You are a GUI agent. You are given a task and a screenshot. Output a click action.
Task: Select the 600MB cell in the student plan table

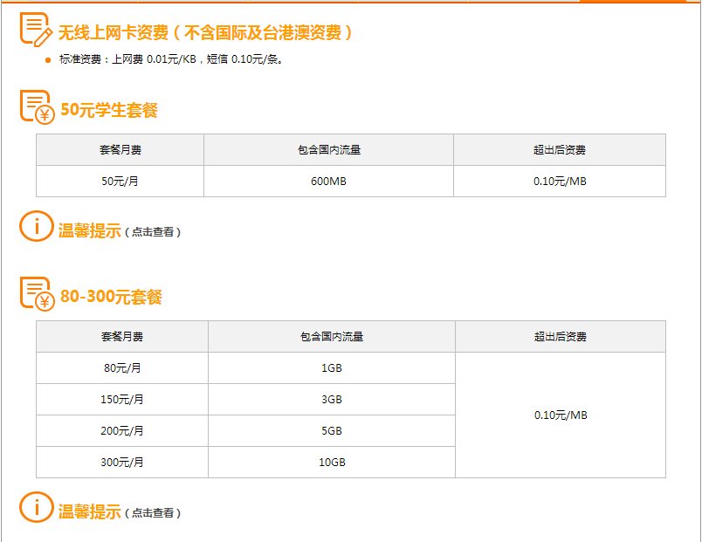[x=327, y=182]
